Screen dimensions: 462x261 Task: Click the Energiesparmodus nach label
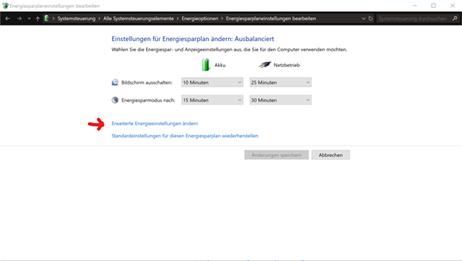click(x=148, y=100)
